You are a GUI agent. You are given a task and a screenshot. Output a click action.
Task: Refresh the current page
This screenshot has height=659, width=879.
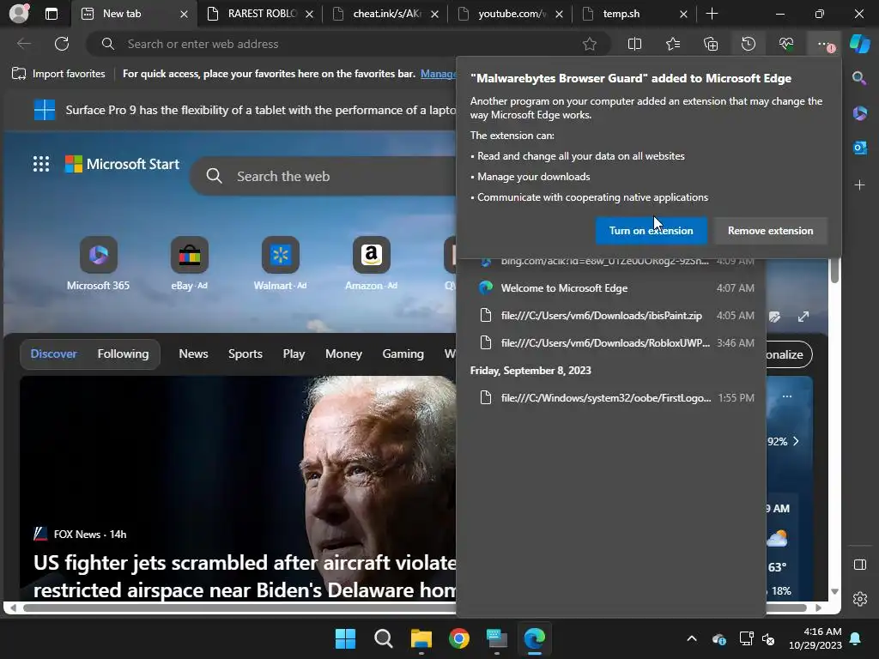click(x=62, y=44)
